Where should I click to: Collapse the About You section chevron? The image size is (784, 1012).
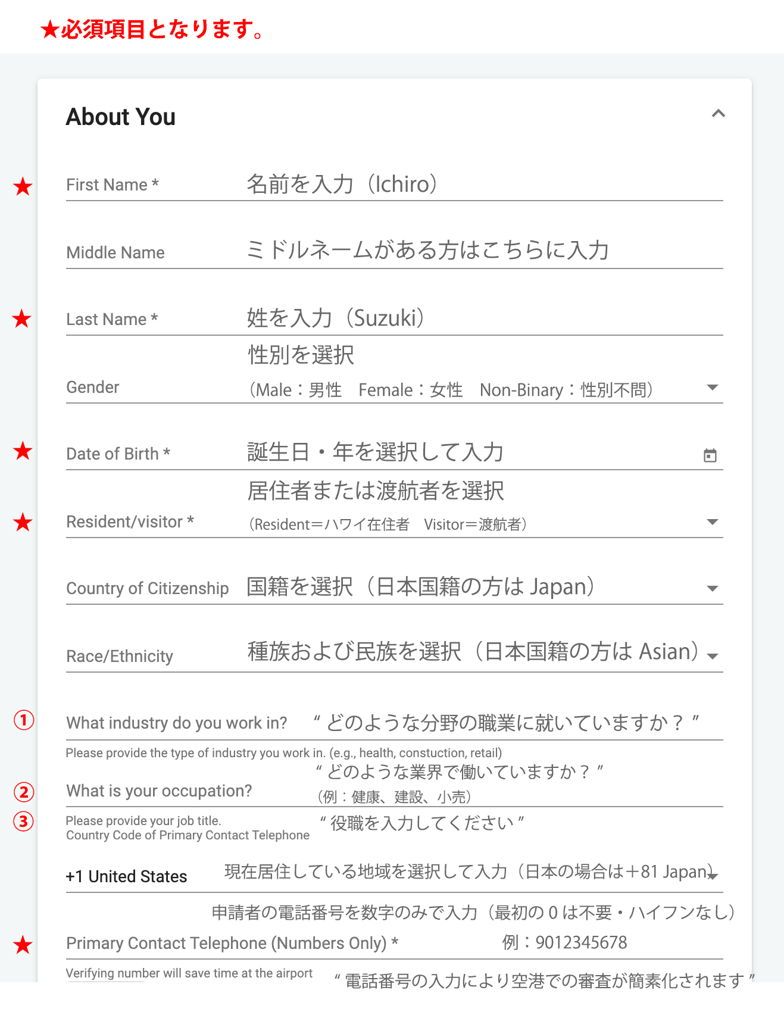(718, 114)
